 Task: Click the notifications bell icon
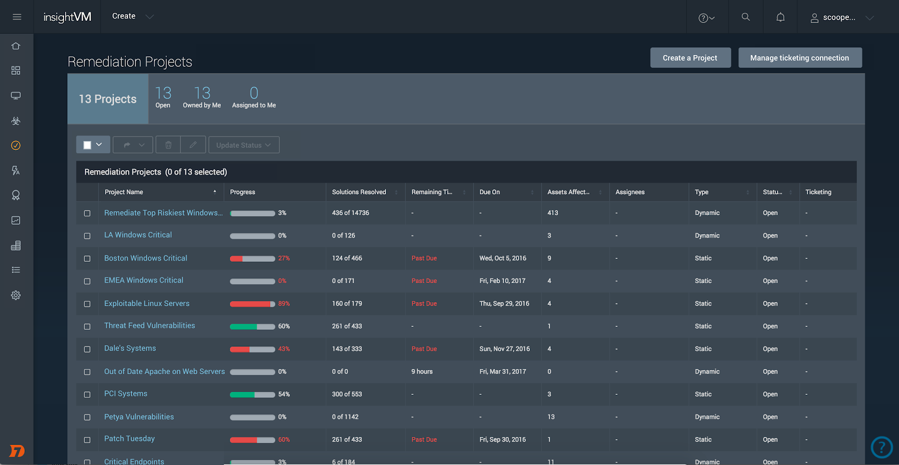point(780,17)
